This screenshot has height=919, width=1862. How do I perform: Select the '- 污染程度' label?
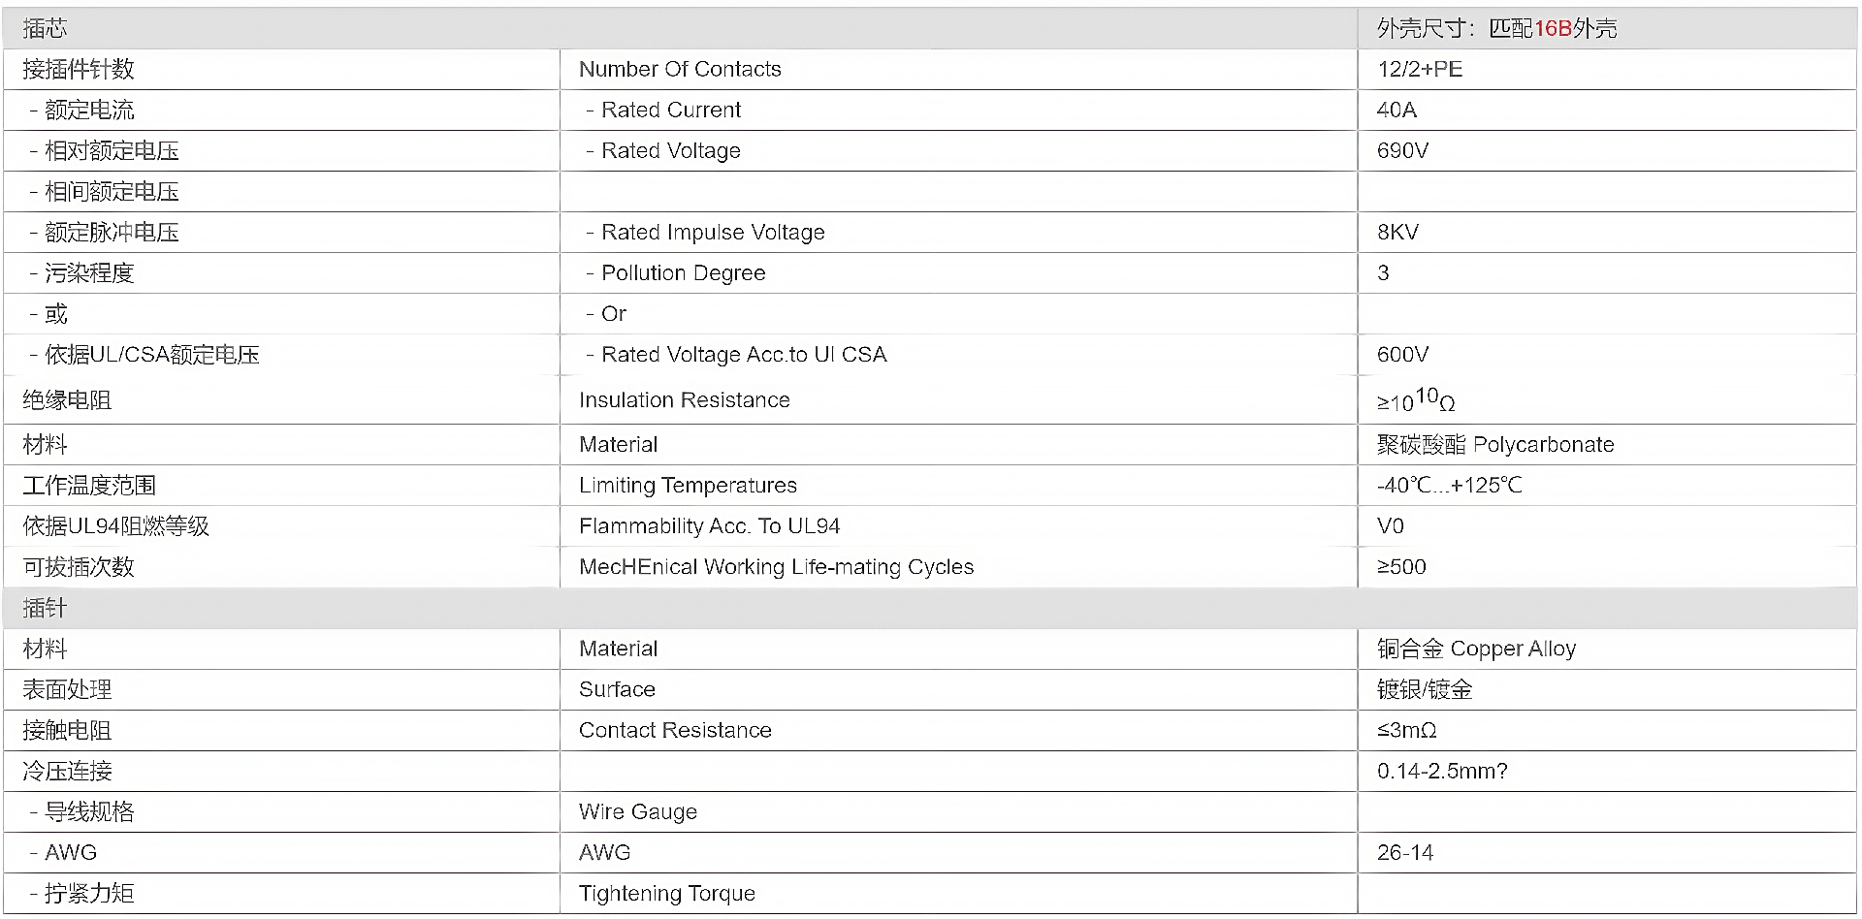(x=82, y=272)
